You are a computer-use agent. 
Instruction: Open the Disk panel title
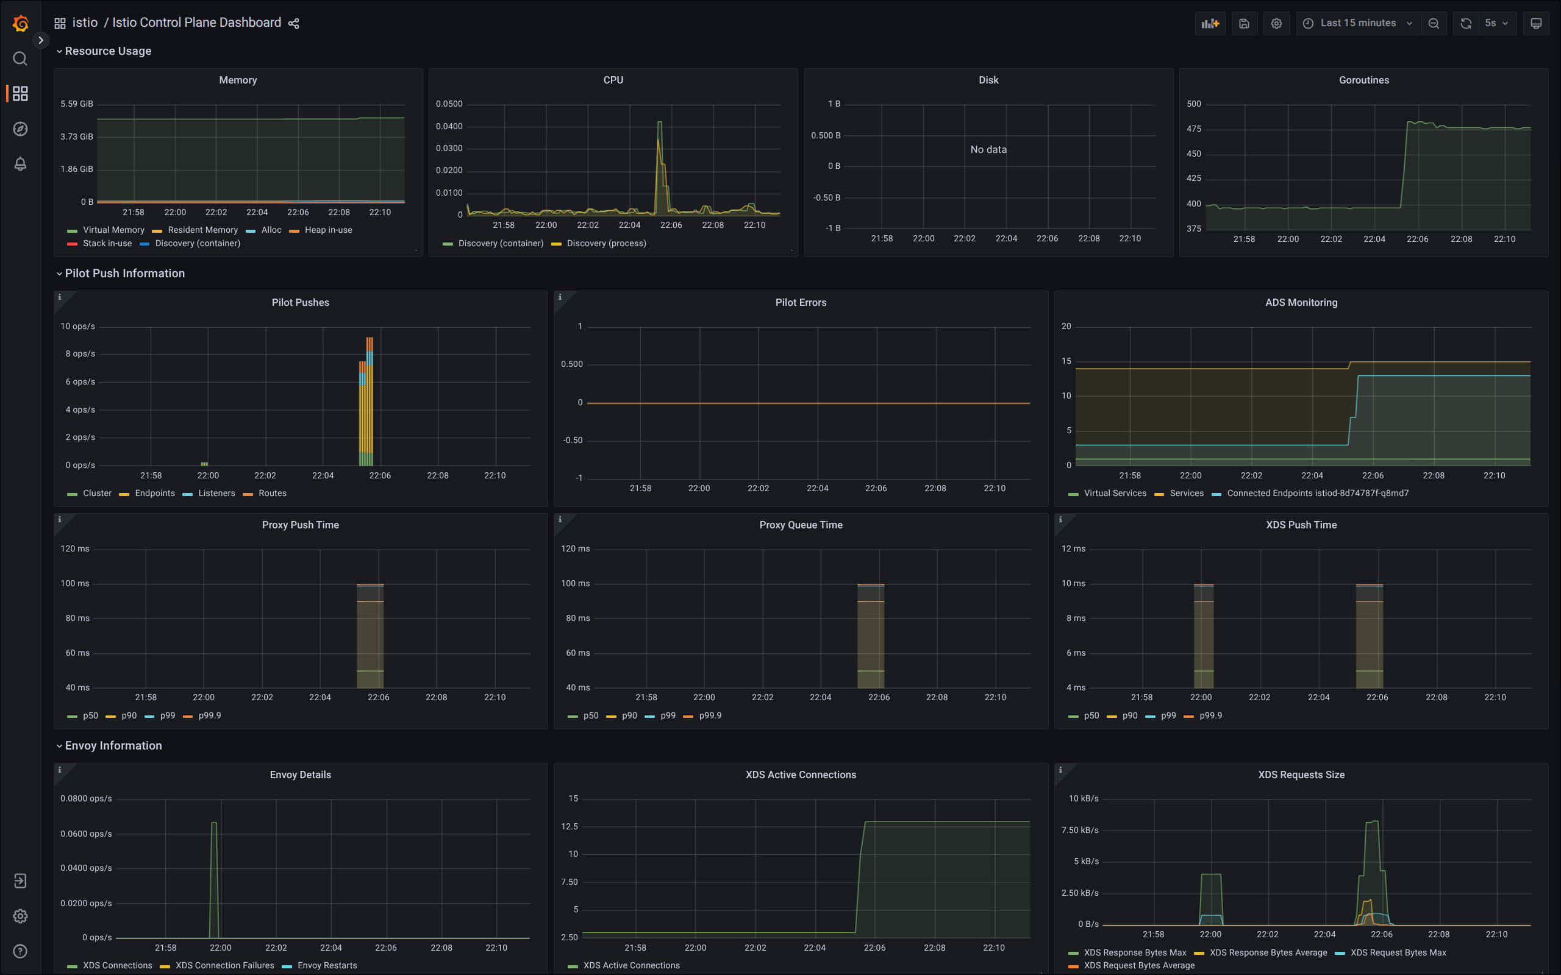[988, 80]
